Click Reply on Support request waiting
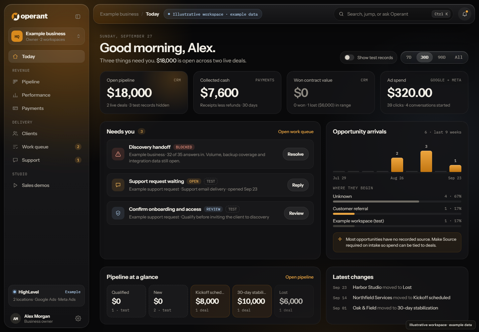The image size is (479, 332). point(298,185)
